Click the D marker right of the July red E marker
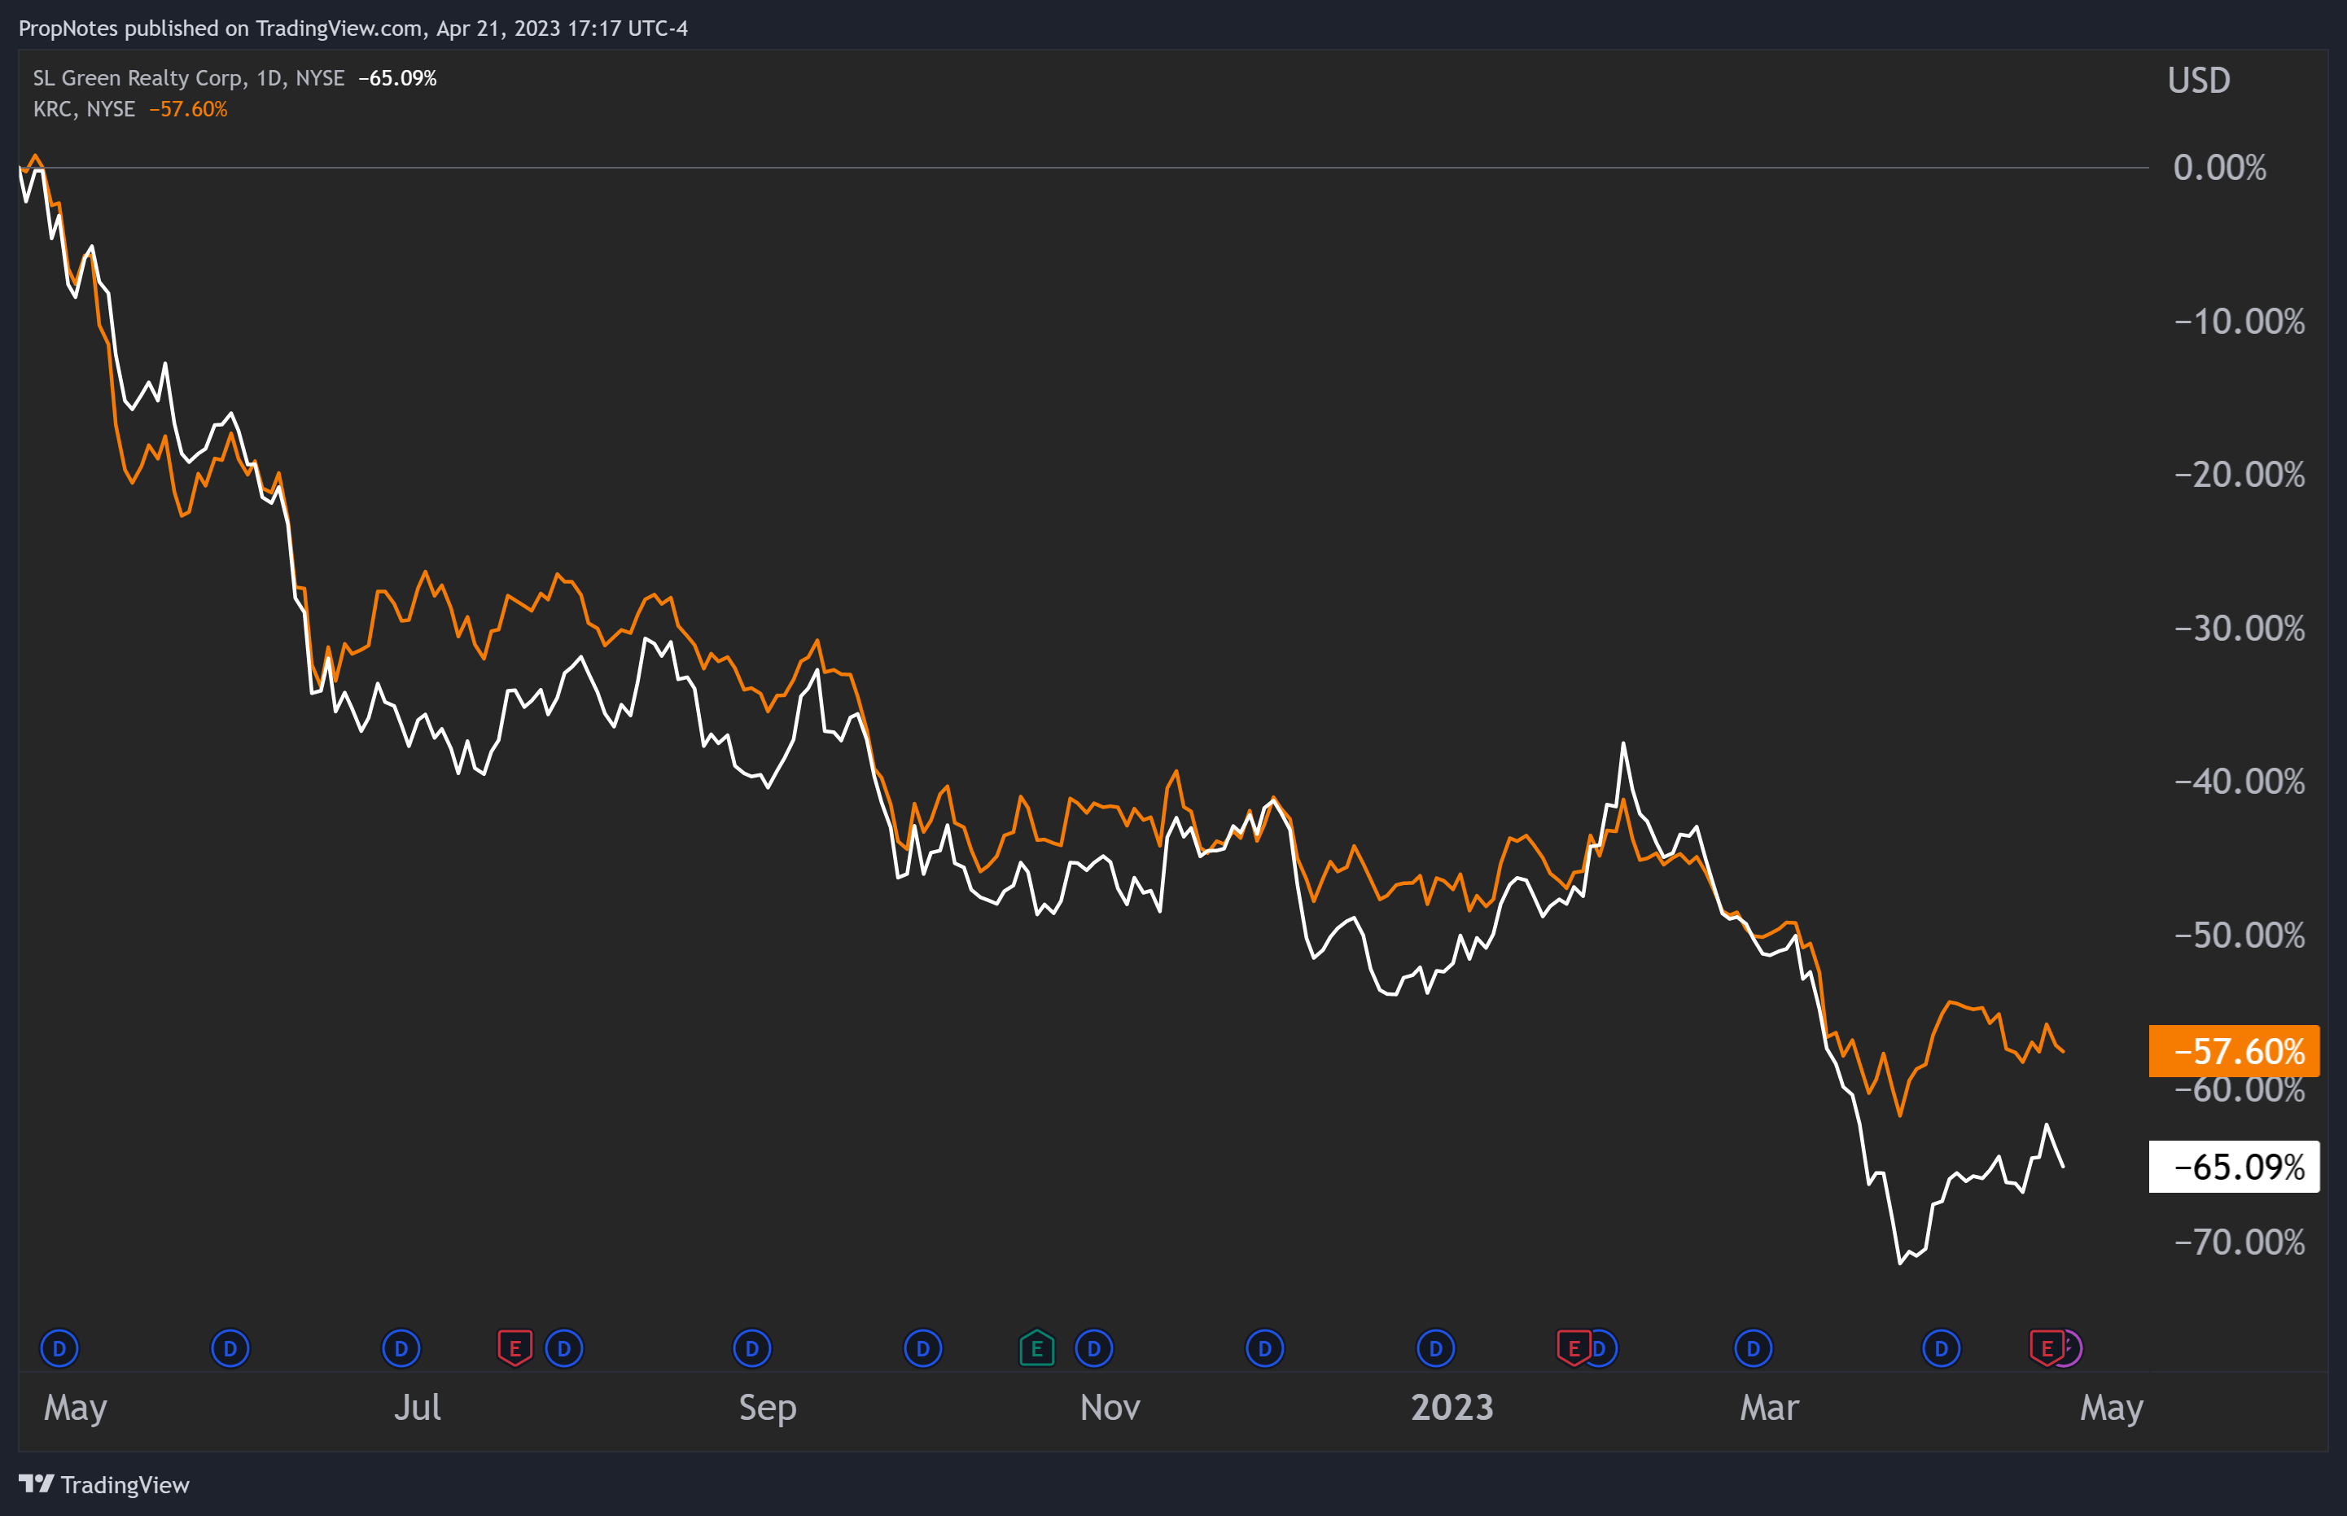 coord(565,1348)
